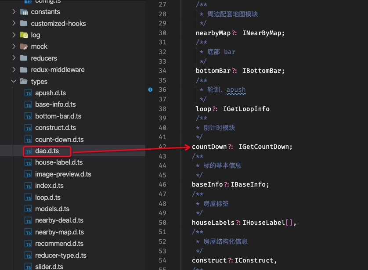Click TS icon of recommend.d.ts
This screenshot has height=270, width=368.
(x=28, y=244)
